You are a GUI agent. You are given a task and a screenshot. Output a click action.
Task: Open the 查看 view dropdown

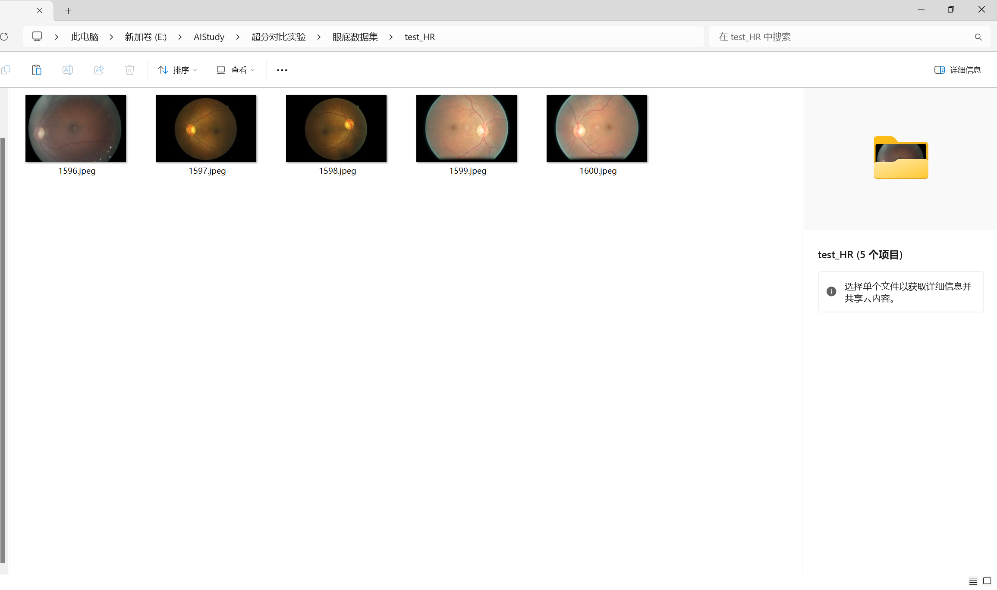(x=236, y=70)
